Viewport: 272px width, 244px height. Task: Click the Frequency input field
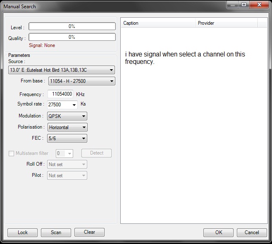[60, 94]
